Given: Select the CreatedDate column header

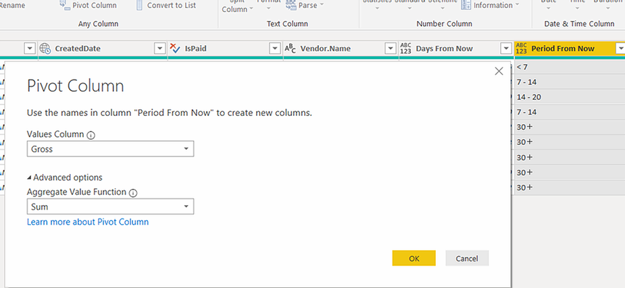Looking at the screenshot, I should click(103, 49).
